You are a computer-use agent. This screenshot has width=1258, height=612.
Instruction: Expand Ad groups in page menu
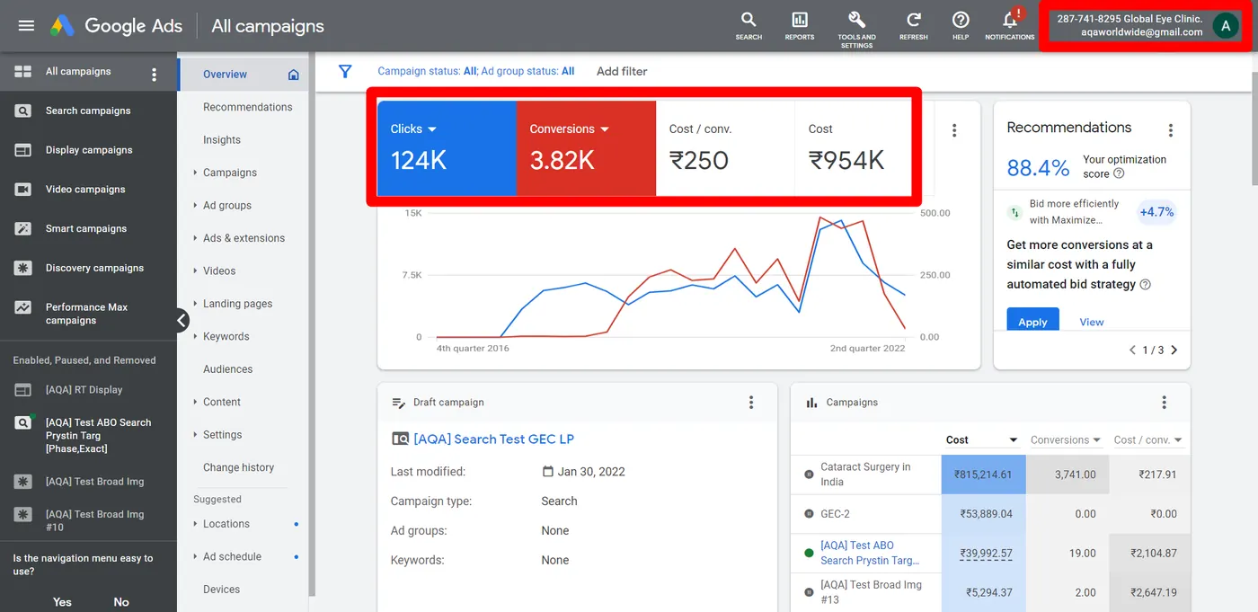click(195, 205)
